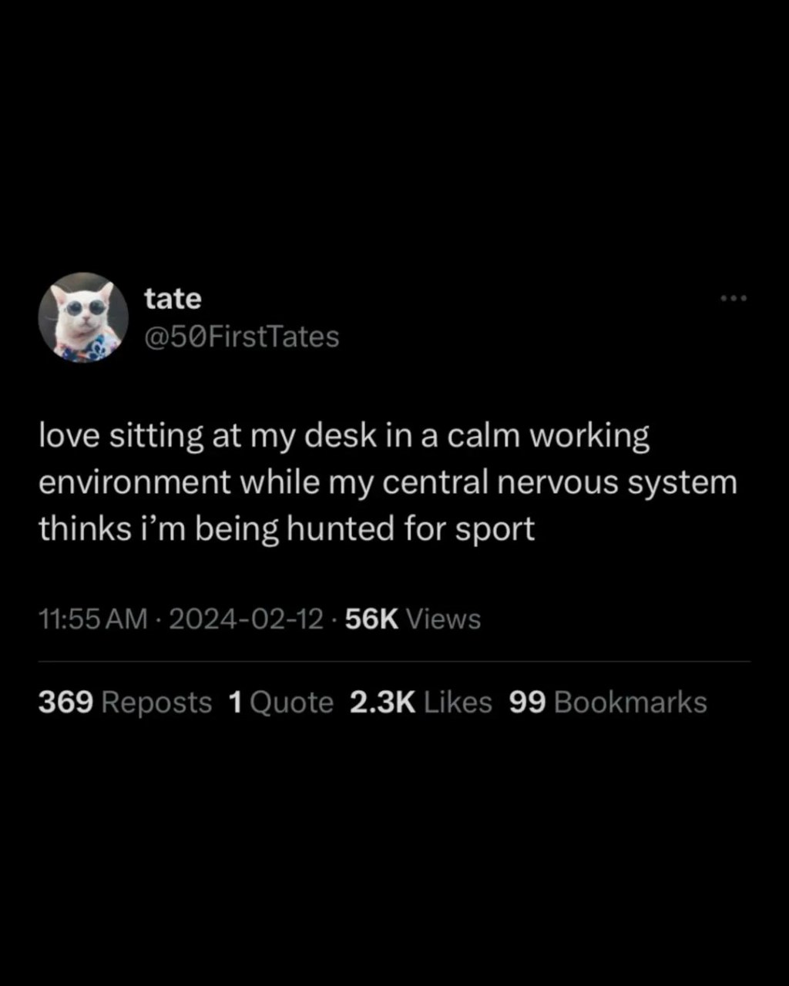Visit the @50FirstTates handle

[x=242, y=337]
